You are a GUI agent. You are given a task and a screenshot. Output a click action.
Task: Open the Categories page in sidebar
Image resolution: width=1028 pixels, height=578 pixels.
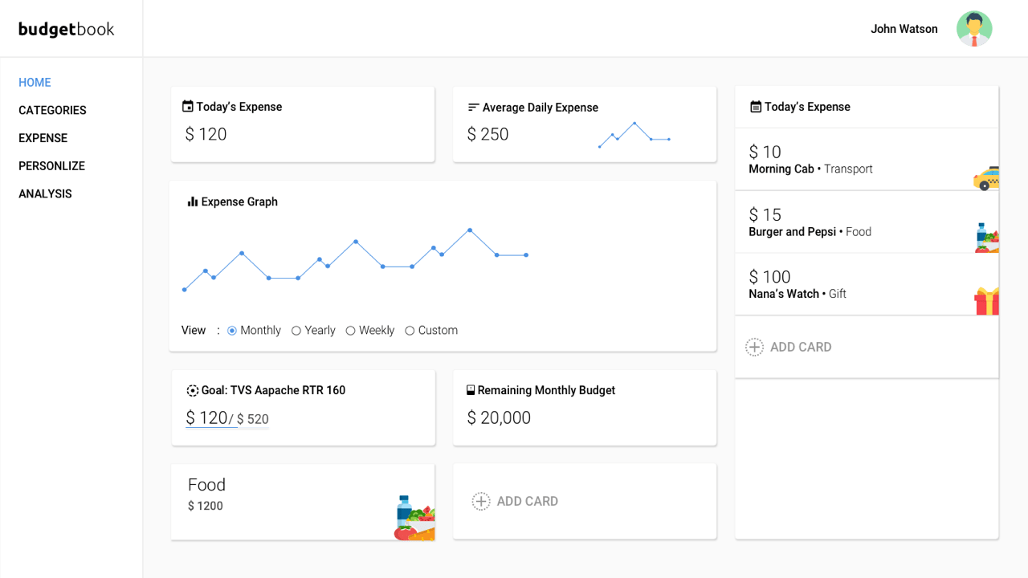coord(52,110)
